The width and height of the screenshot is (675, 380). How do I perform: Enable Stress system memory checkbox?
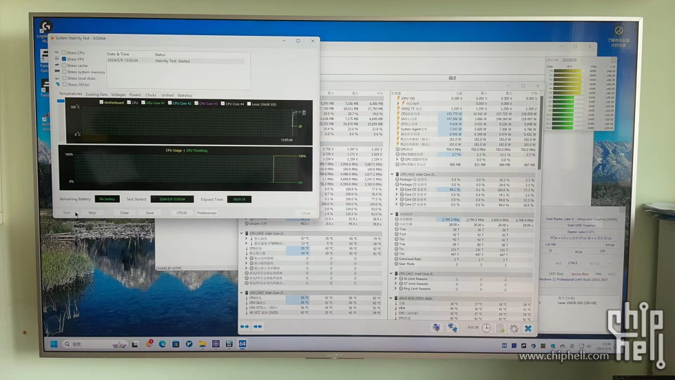(x=64, y=72)
